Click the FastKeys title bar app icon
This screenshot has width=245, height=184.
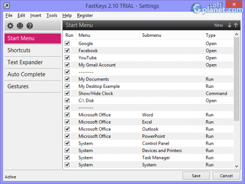[7, 6]
